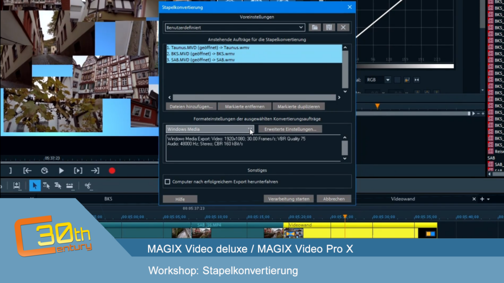Open the load preset folder icon
The image size is (504, 283).
(315, 28)
